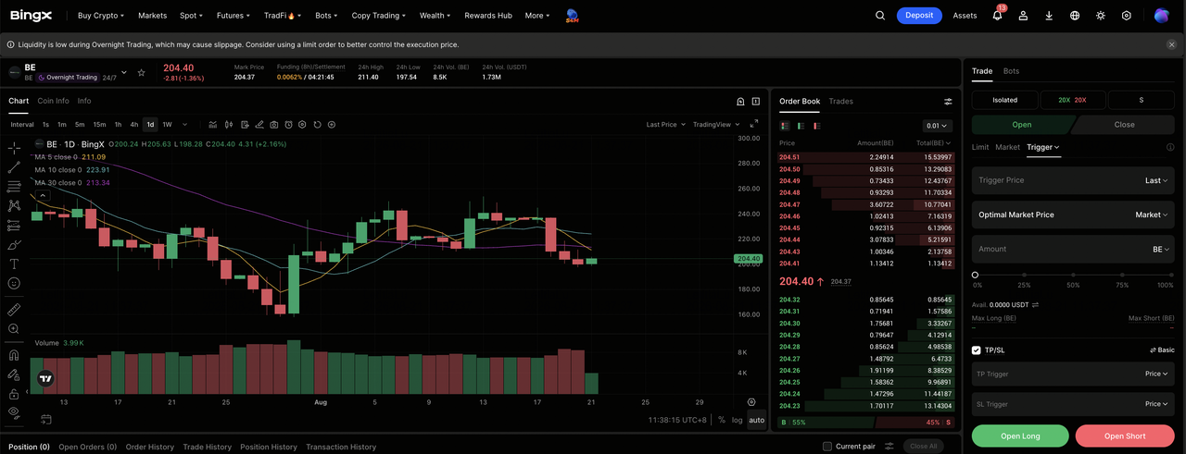
Task: Open the Open Orders (0) tab
Action: coord(88,447)
